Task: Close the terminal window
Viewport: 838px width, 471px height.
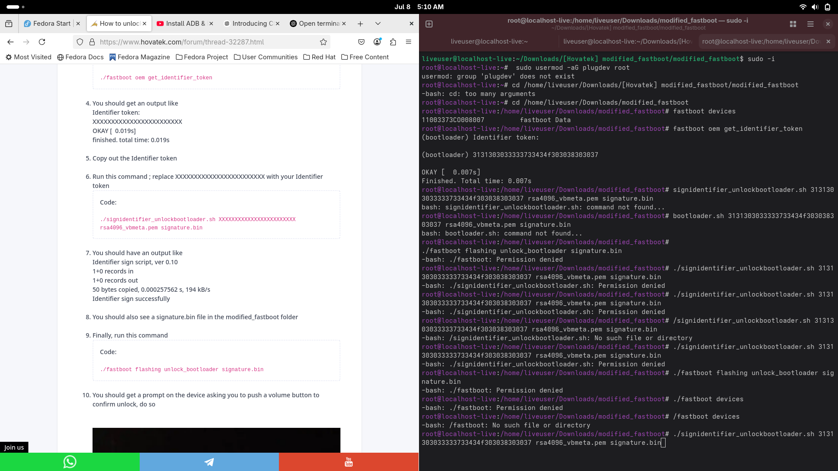Action: coord(828,24)
